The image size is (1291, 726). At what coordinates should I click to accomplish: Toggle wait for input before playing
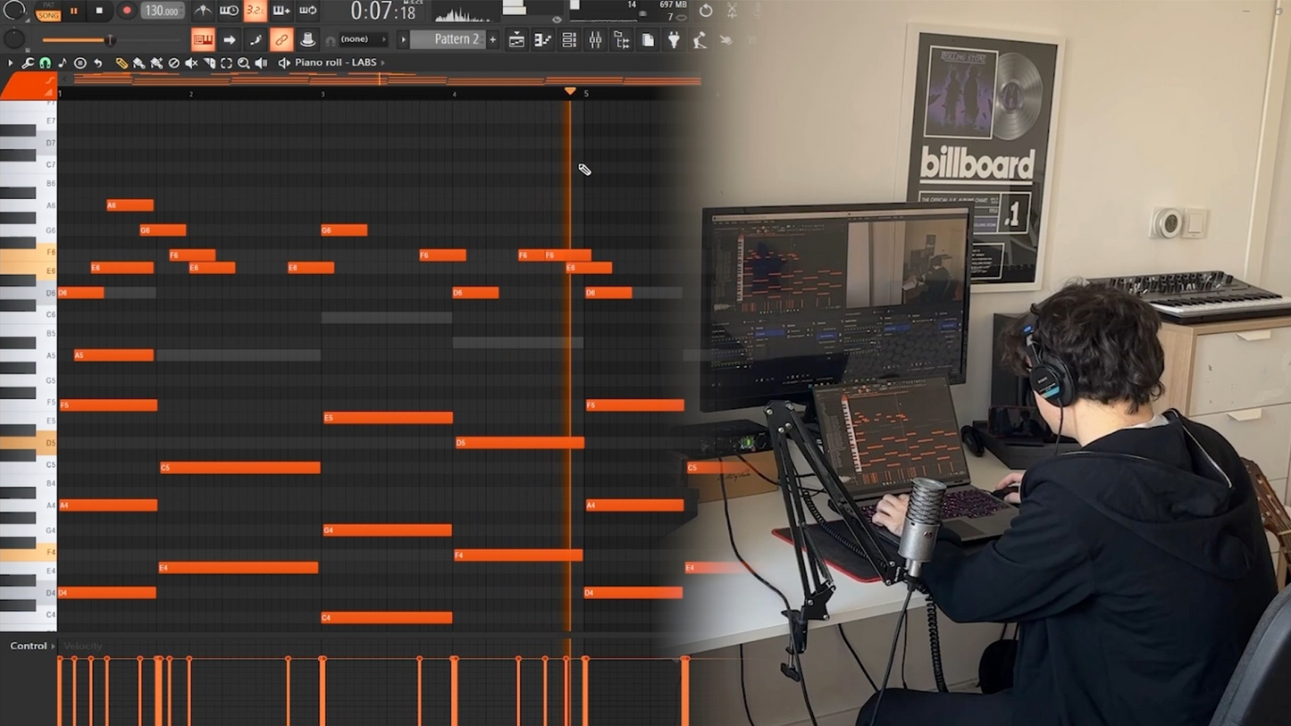(x=229, y=11)
